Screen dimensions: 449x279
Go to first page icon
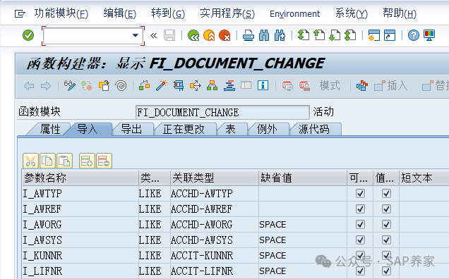point(304,35)
